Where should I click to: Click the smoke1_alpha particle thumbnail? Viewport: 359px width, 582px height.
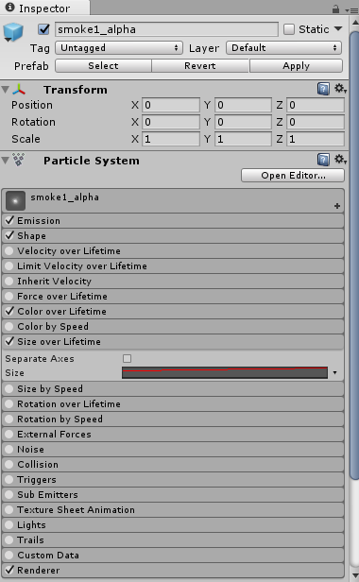pos(15,201)
